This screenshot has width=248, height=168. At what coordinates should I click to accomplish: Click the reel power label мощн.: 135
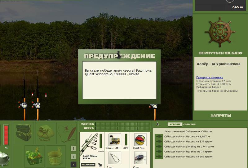pyautogui.click(x=112, y=148)
